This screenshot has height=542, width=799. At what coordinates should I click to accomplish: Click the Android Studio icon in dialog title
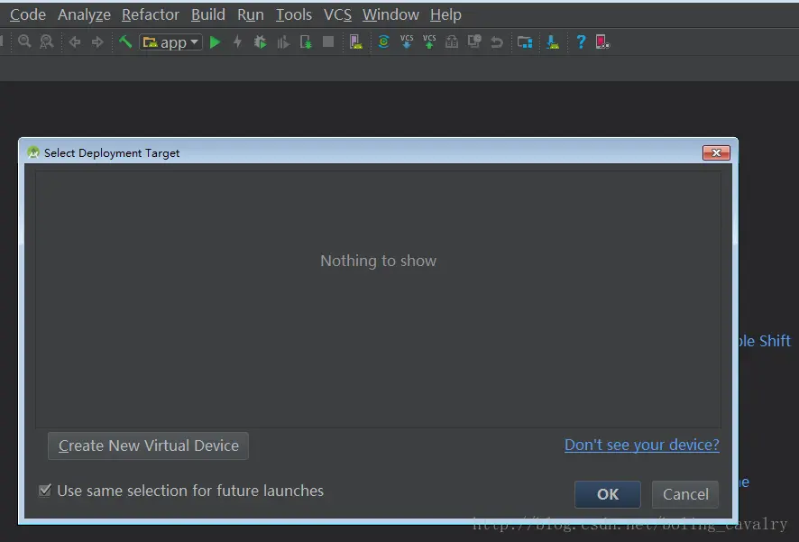pos(33,152)
